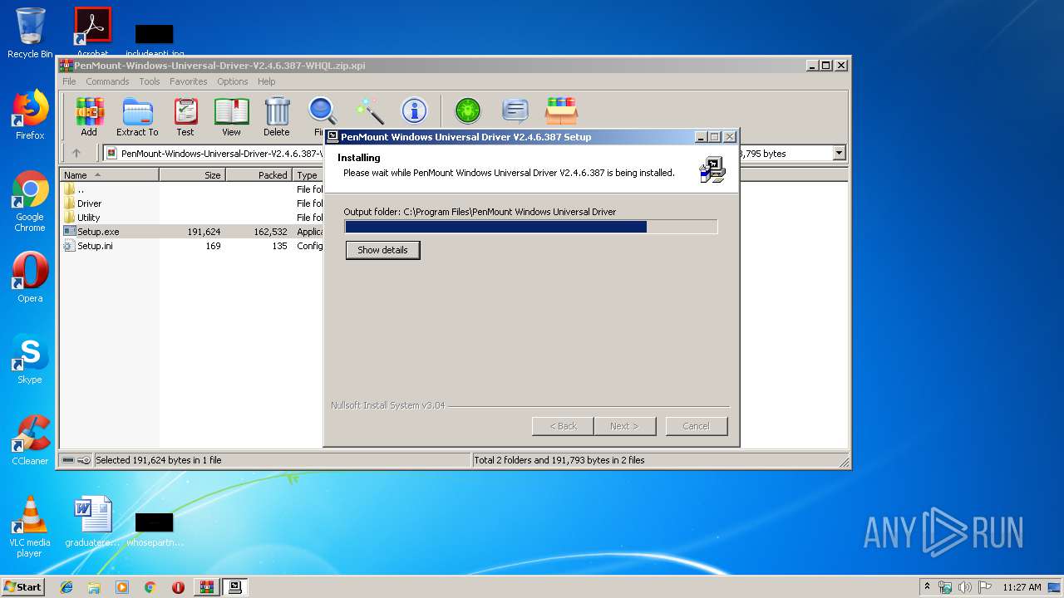Open the Options menu
The height and width of the screenshot is (598, 1064).
233,81
